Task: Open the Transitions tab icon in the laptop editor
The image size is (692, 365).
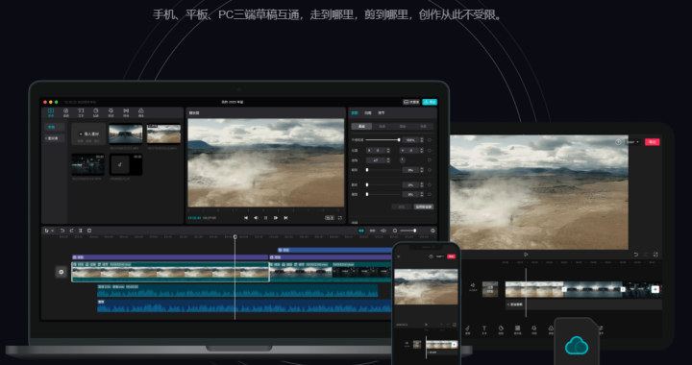Action: click(126, 112)
